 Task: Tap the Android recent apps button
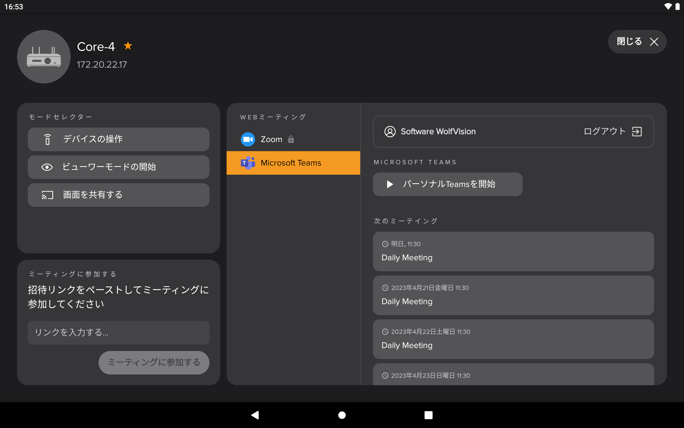tap(429, 415)
